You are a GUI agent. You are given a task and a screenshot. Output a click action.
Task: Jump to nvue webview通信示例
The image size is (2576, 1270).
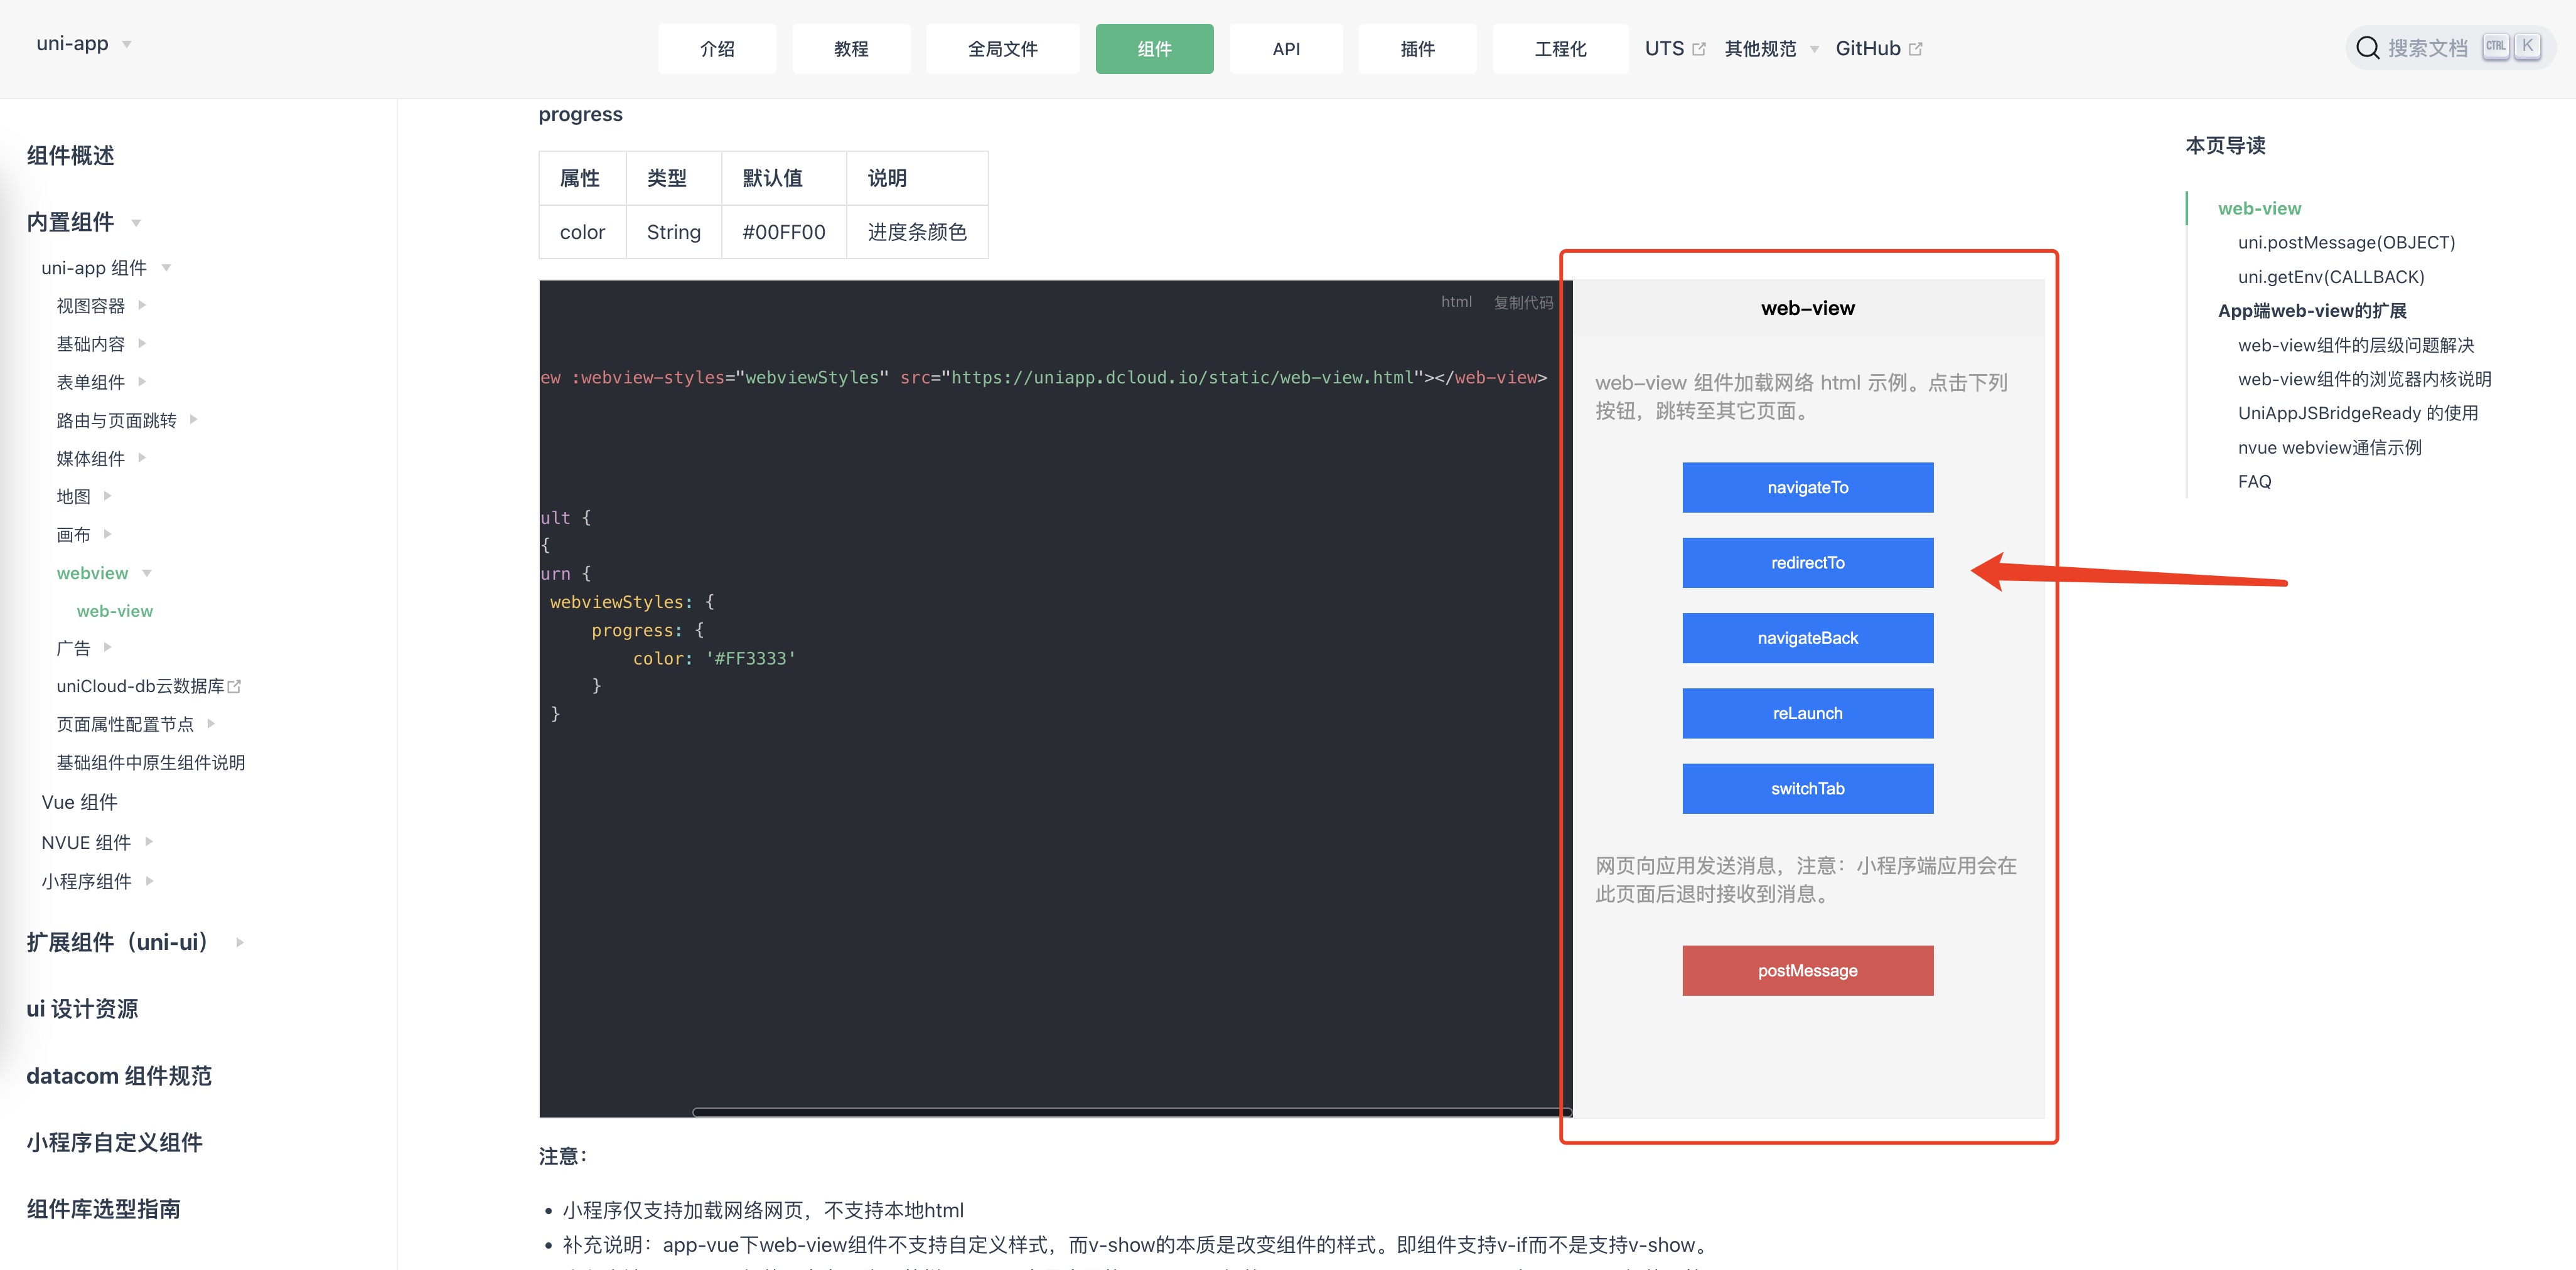click(x=2330, y=447)
